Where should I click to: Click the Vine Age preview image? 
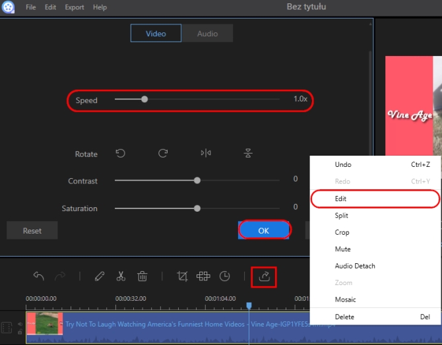click(x=414, y=106)
